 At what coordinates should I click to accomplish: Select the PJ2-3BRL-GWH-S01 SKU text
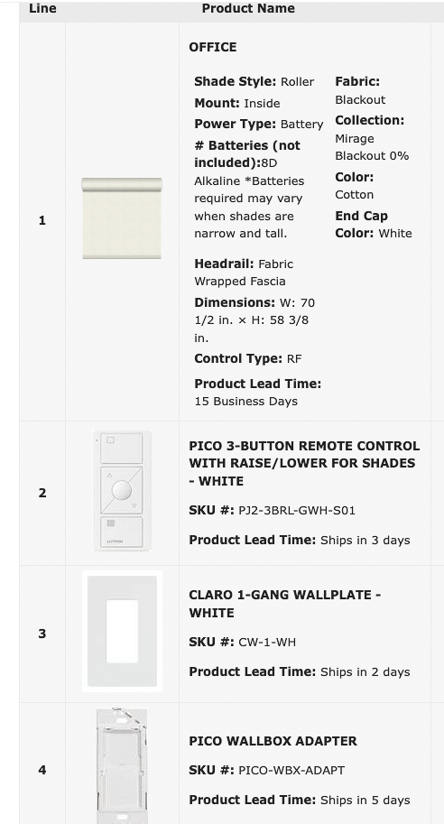[x=297, y=510]
